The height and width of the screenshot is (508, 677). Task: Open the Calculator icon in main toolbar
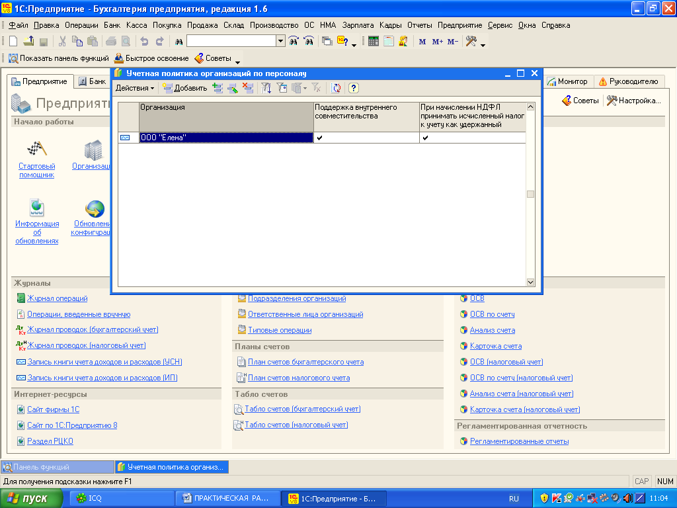click(x=374, y=42)
